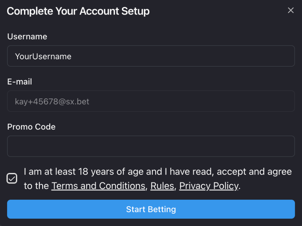Click the kay+45678@sx.bet email text

(x=52, y=102)
